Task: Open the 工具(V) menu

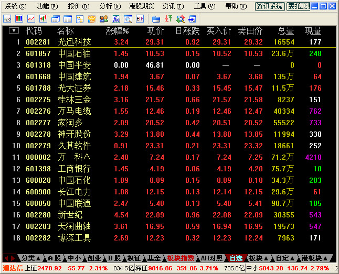Action: [x=205, y=6]
